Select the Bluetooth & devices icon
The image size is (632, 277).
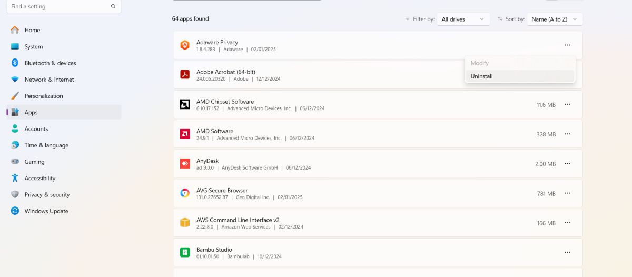pos(15,63)
